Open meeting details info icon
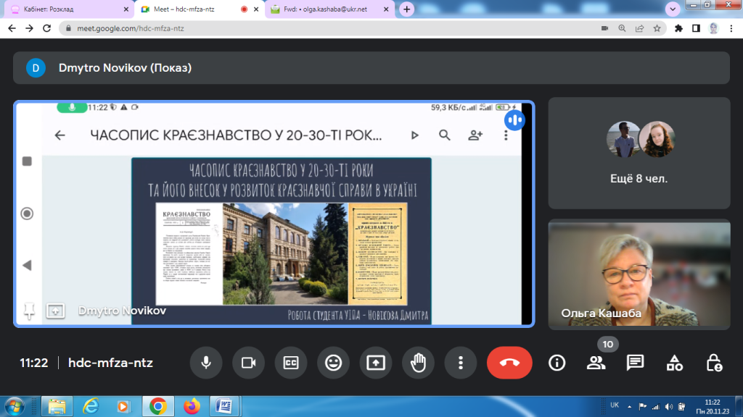 click(557, 363)
